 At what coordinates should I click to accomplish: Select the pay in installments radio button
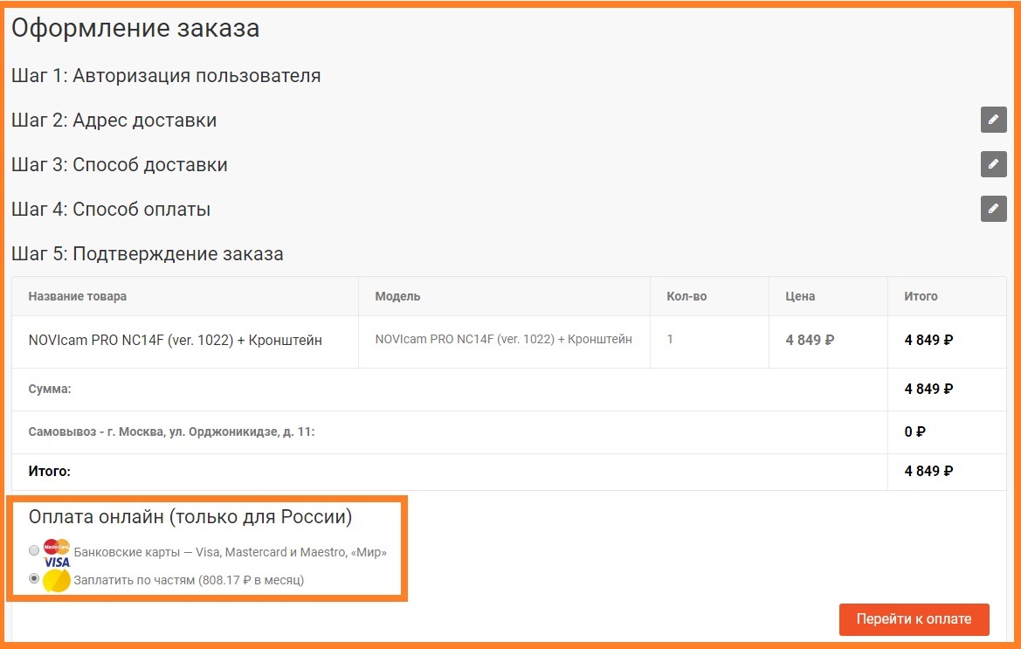tap(34, 578)
